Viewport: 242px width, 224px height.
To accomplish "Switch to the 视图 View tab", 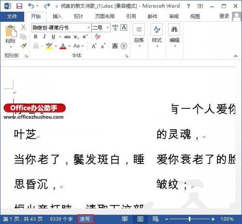I will (x=195, y=16).
